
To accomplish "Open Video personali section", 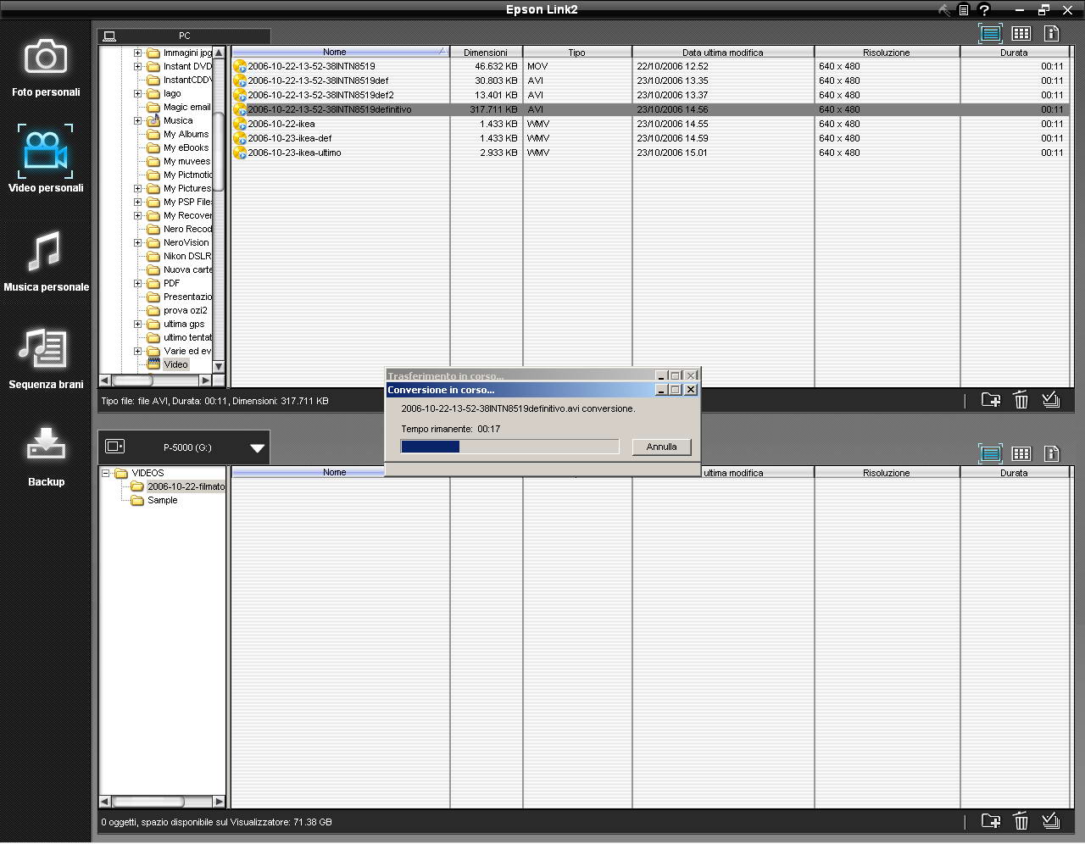I will 46,159.
